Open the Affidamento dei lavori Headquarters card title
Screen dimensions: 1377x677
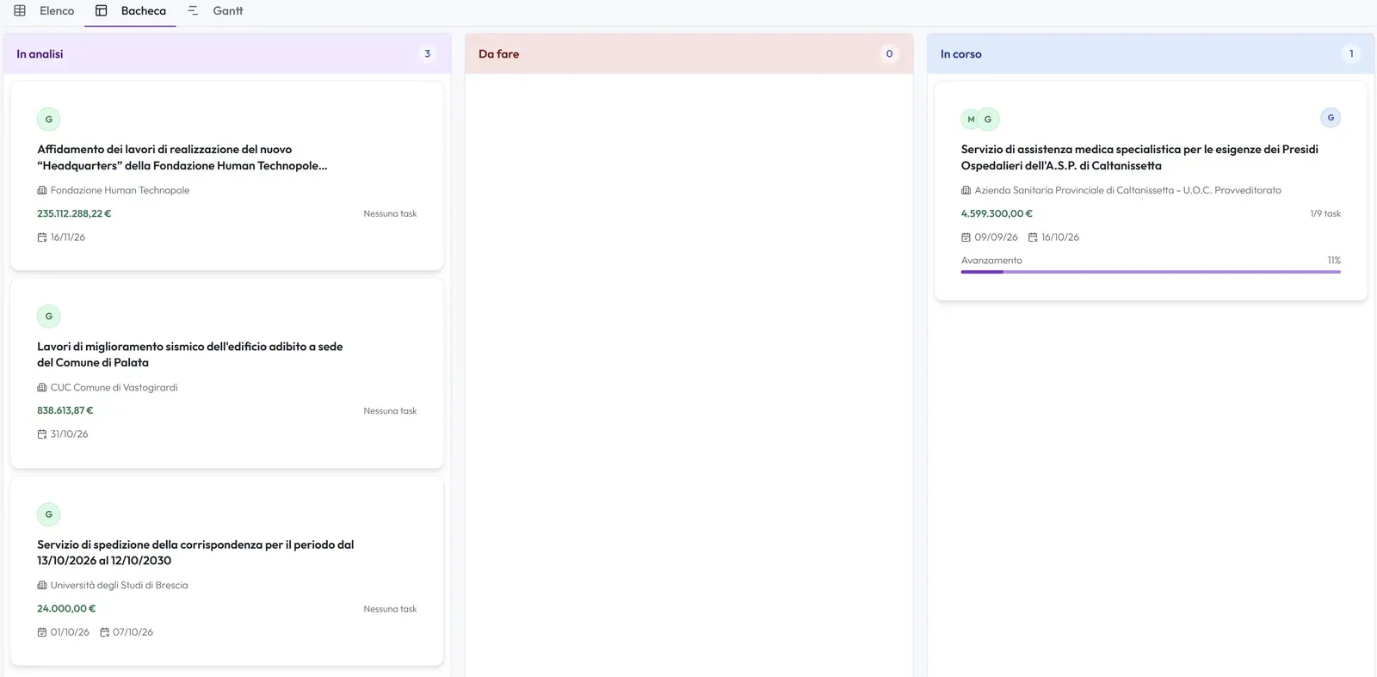[182, 157]
